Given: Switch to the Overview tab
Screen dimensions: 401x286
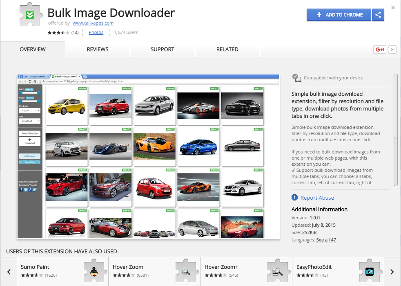Looking at the screenshot, I should (x=33, y=49).
